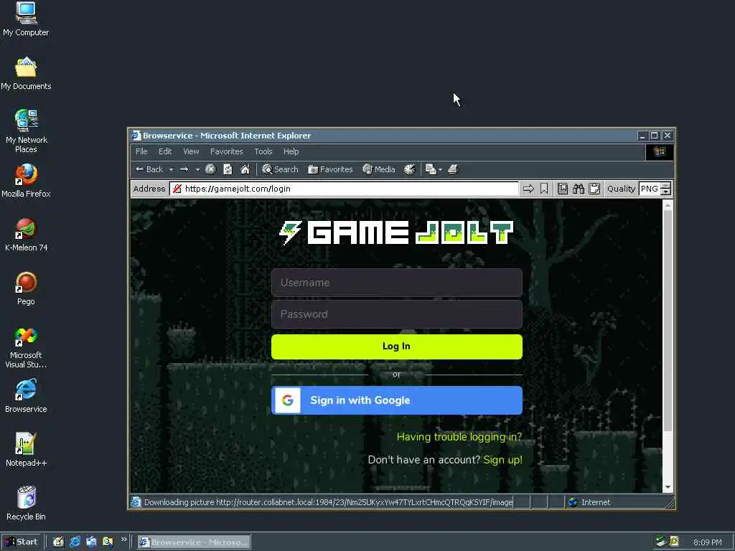Print the page via printer icon
This screenshot has height=551, width=735.
(x=453, y=169)
